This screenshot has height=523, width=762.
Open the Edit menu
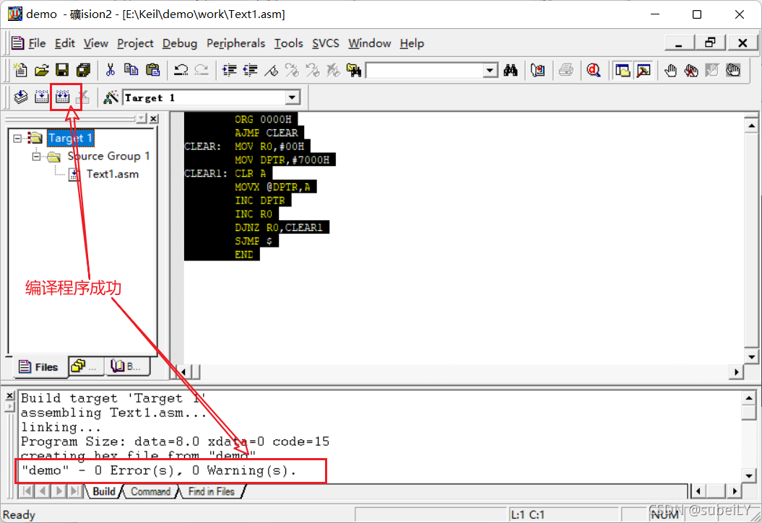64,44
